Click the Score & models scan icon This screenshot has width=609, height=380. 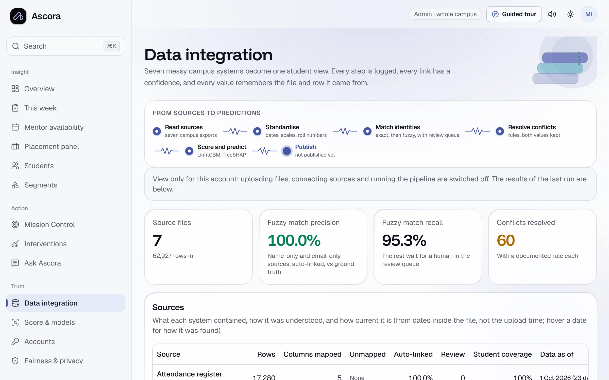pyautogui.click(x=15, y=322)
